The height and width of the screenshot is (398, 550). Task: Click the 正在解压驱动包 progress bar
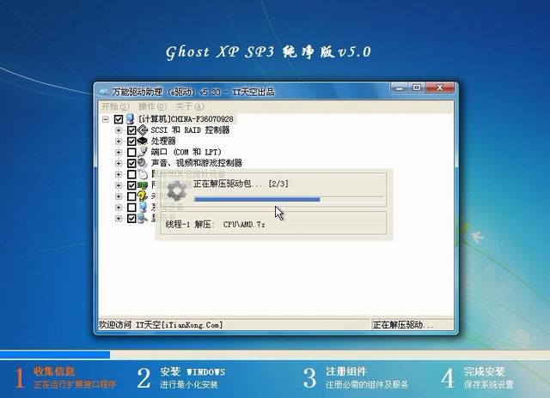[289, 199]
